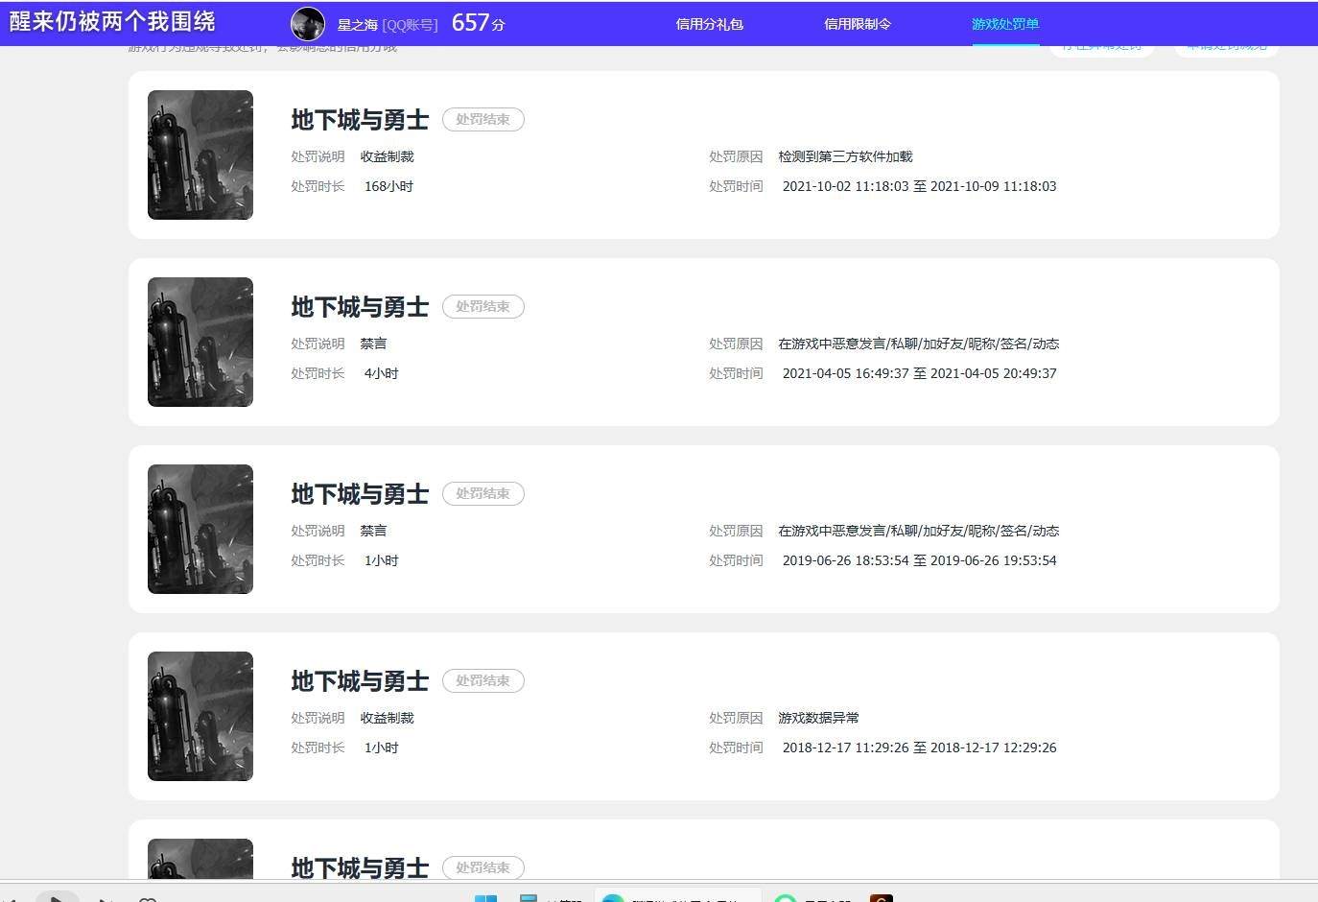Viewport: 1318px width, 902px height.
Task: Select the text 检测到第三方软件加载
Action: pyautogui.click(x=845, y=156)
